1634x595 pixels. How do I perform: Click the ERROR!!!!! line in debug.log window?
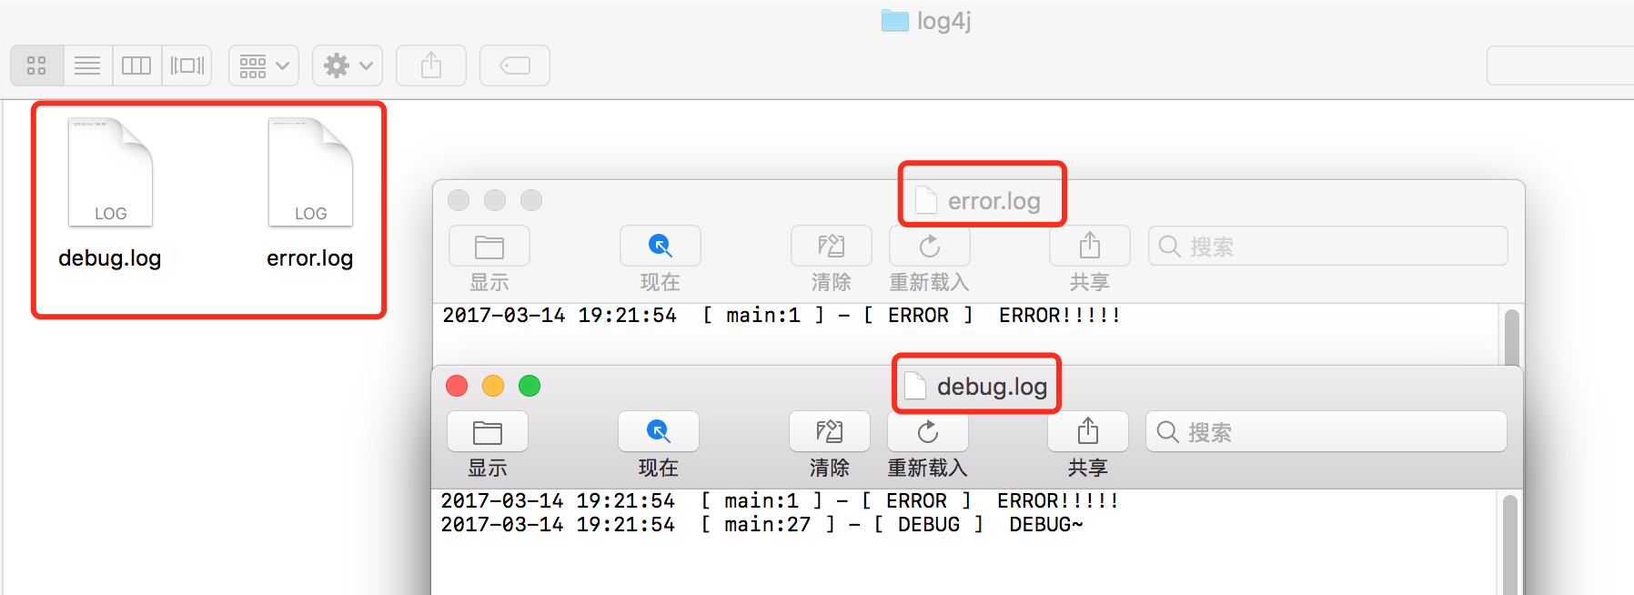tap(780, 501)
